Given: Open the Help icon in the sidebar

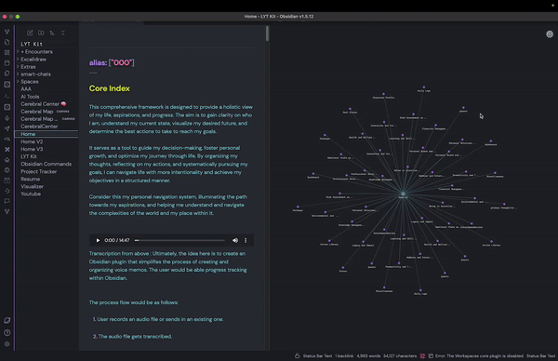Looking at the screenshot, I should [7, 332].
